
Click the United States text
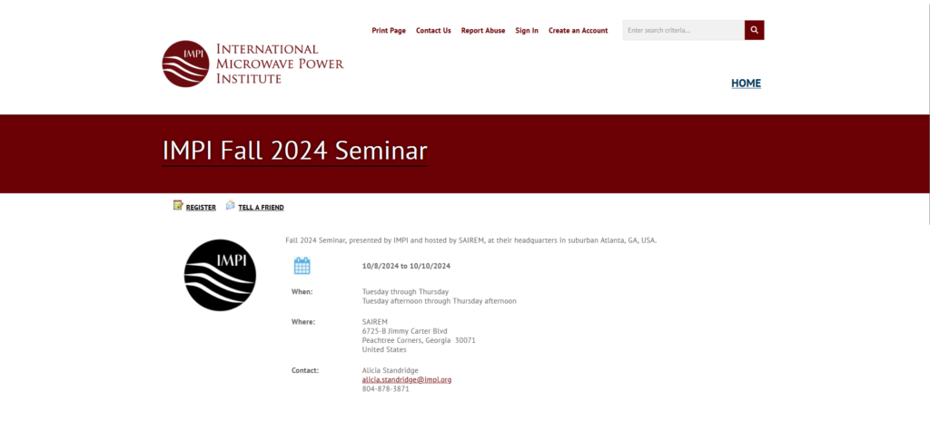pos(384,350)
